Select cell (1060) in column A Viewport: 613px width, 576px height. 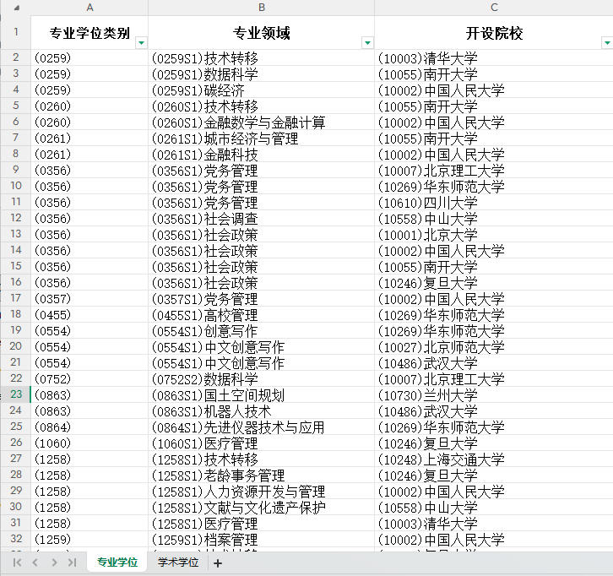click(90, 443)
